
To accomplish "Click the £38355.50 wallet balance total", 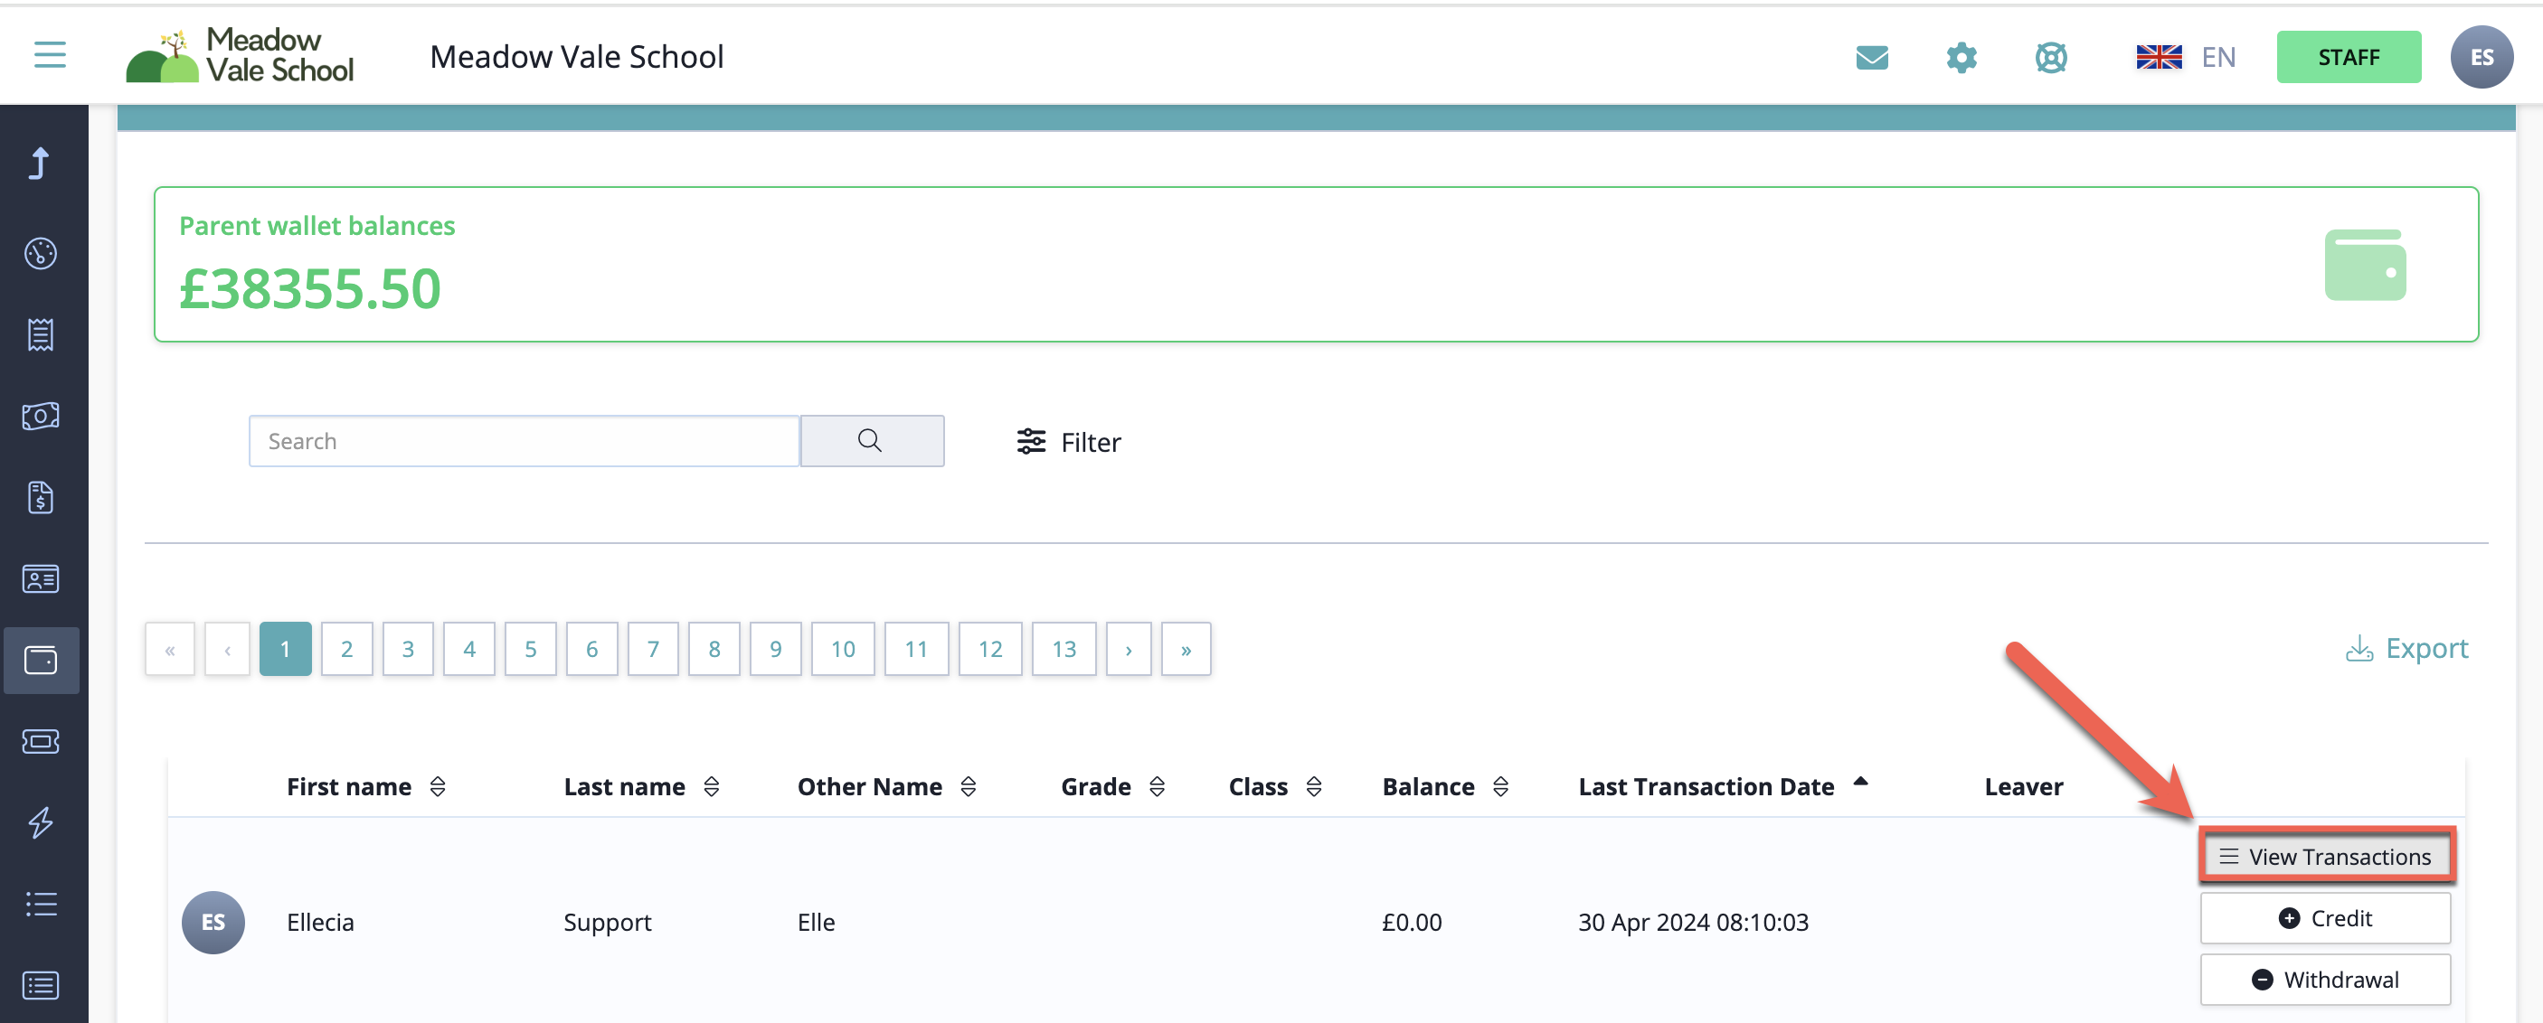I will (310, 288).
